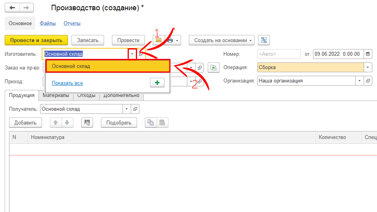Click the forward navigation arrow

(x=26, y=8)
